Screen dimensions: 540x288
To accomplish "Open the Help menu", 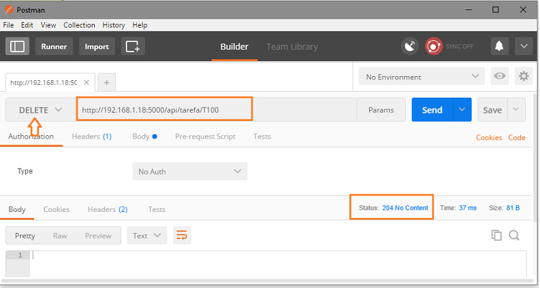I will coord(140,25).
